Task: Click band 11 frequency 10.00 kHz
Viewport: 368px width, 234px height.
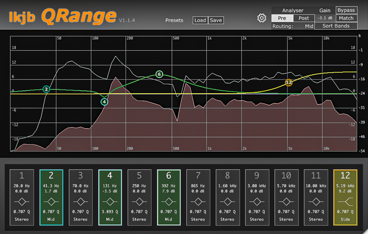Action: click(x=316, y=186)
